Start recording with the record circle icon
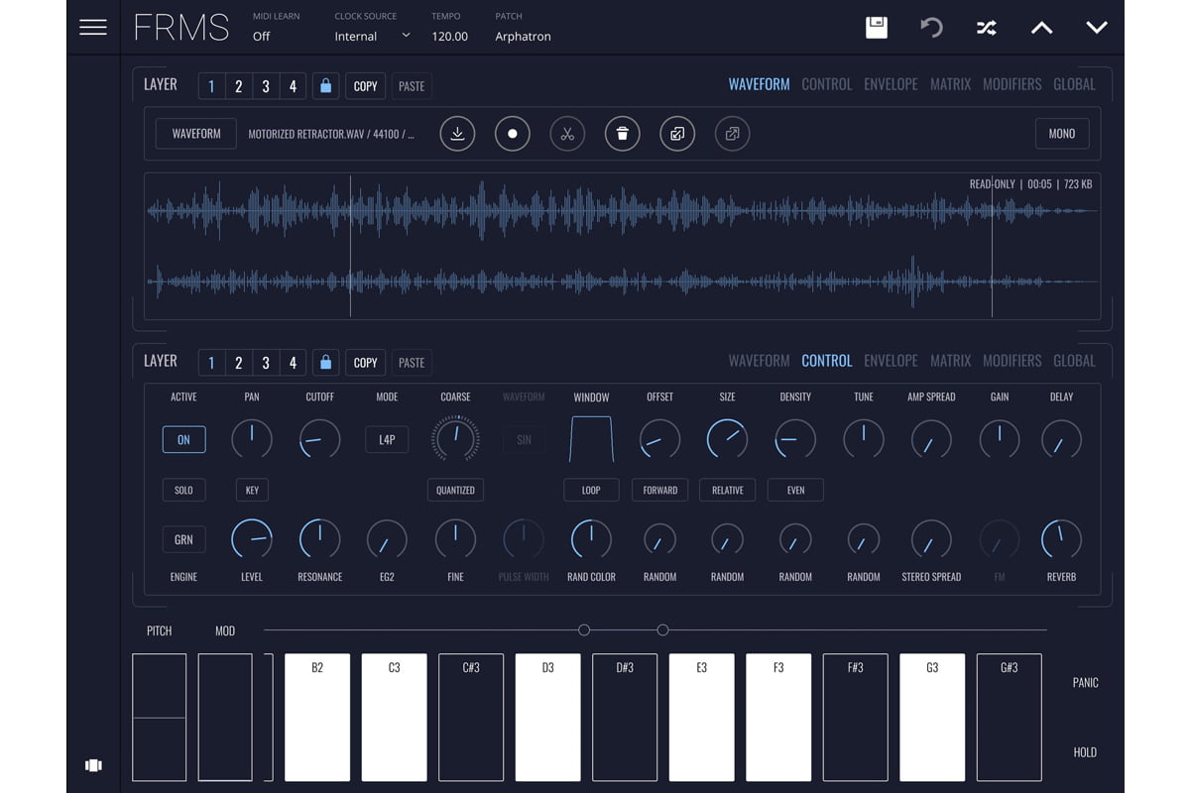Viewport: 1190px width, 793px height. [x=513, y=134]
